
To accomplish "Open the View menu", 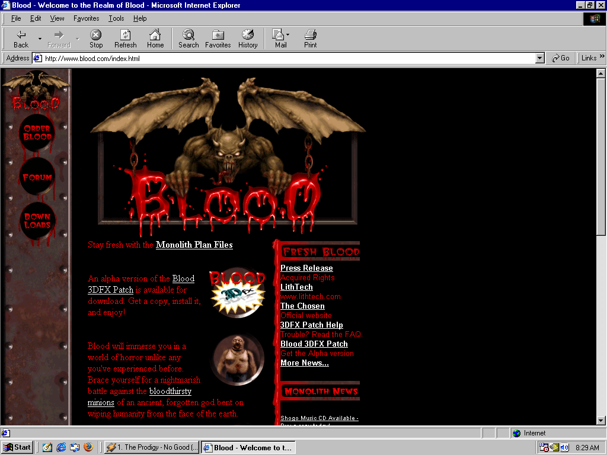I will [x=57, y=18].
